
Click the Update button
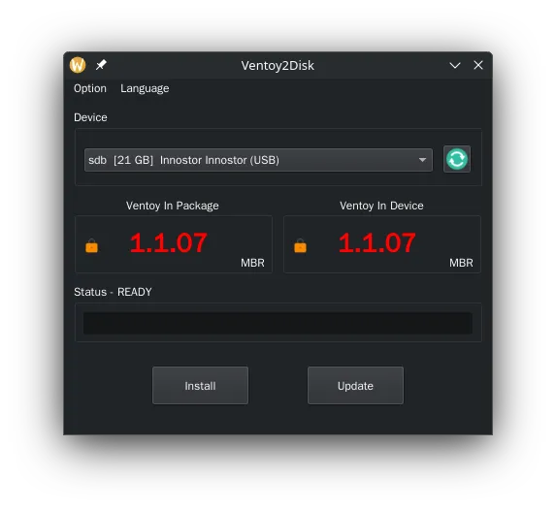(x=355, y=385)
